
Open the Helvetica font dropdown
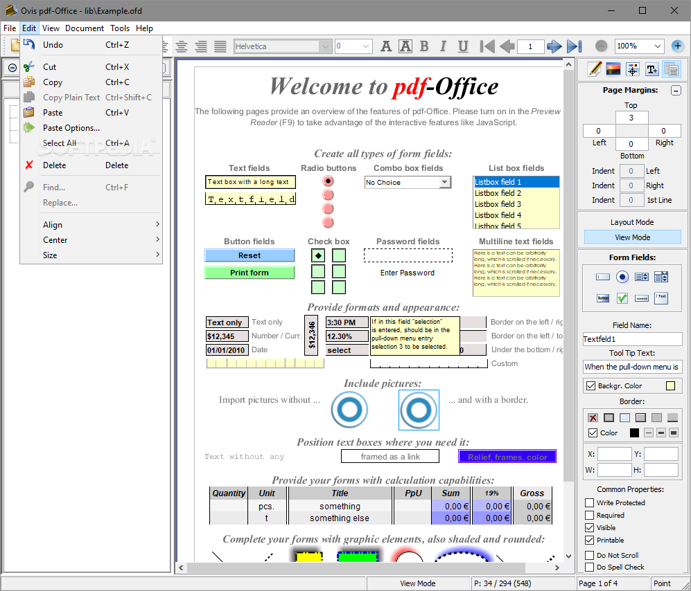[325, 46]
